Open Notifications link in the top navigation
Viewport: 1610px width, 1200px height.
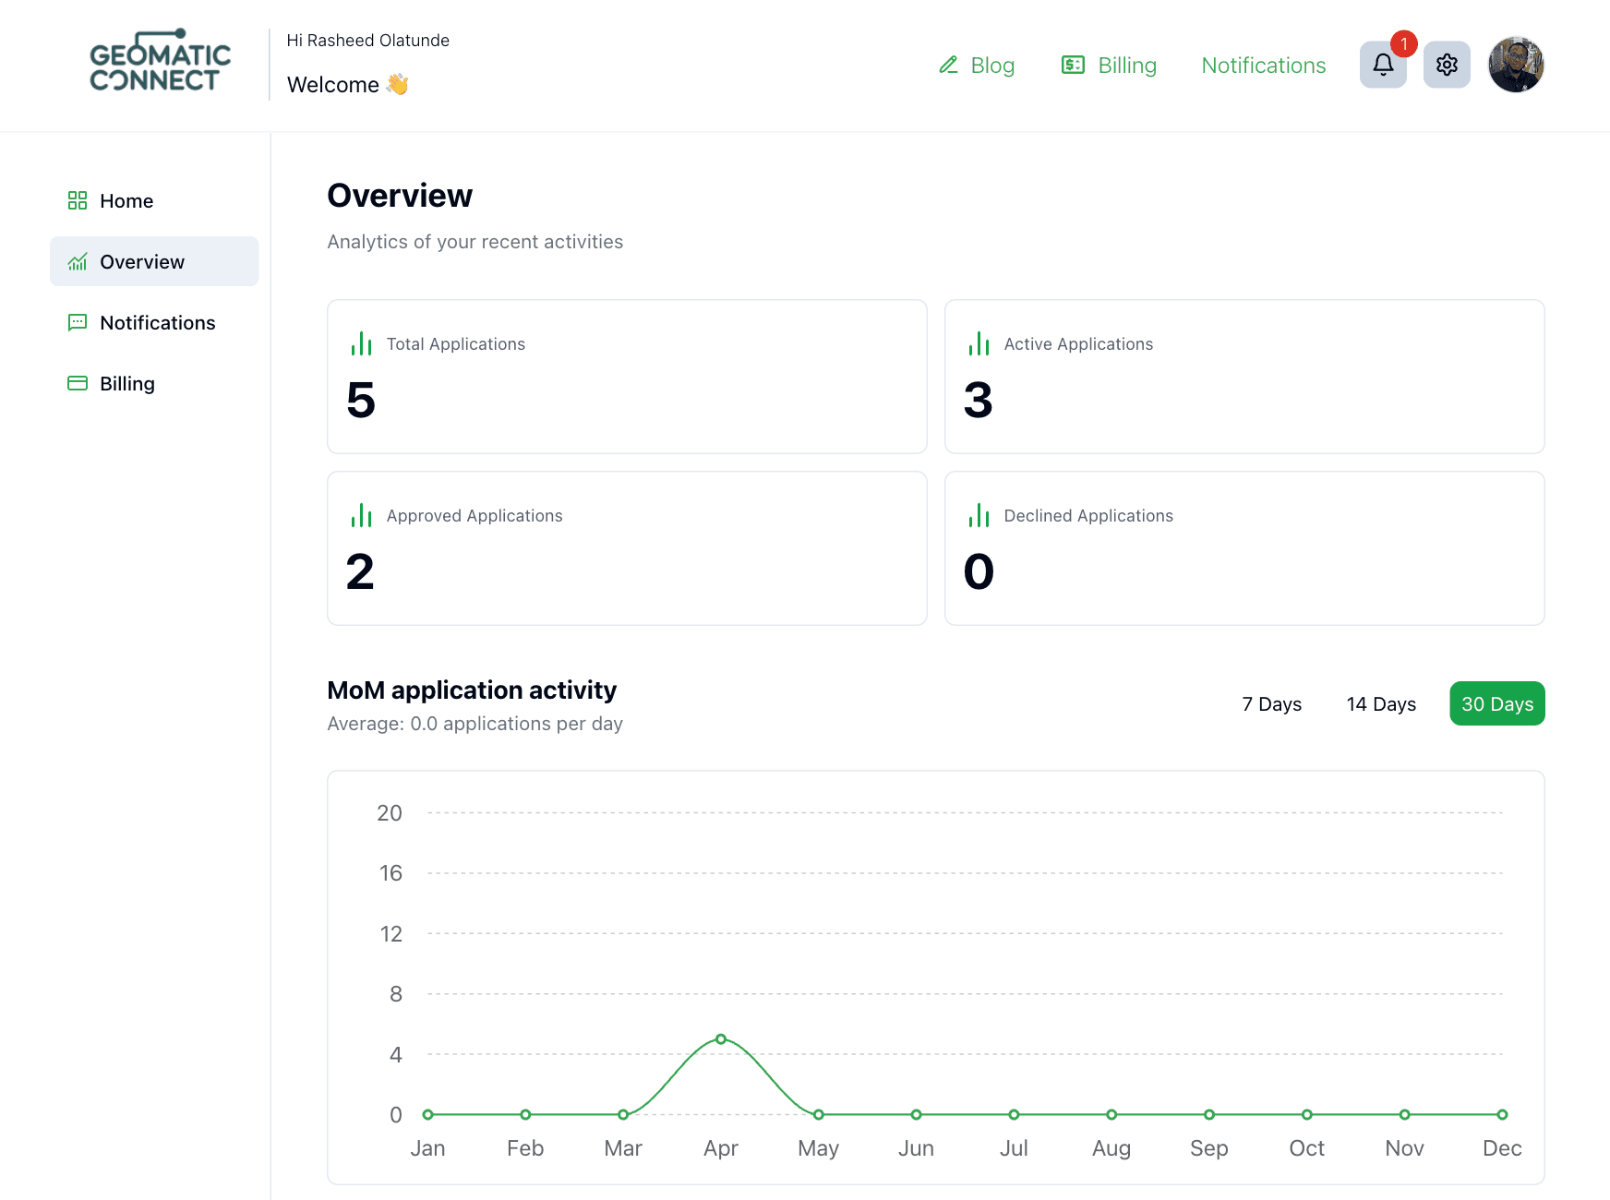pos(1263,66)
